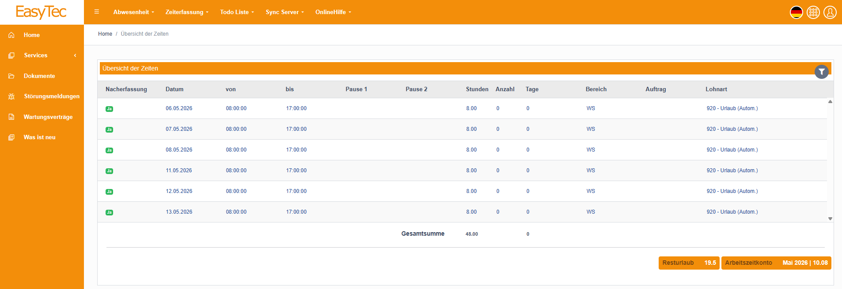The width and height of the screenshot is (842, 289).
Task: Click the Lohnart column header
Action: [716, 89]
